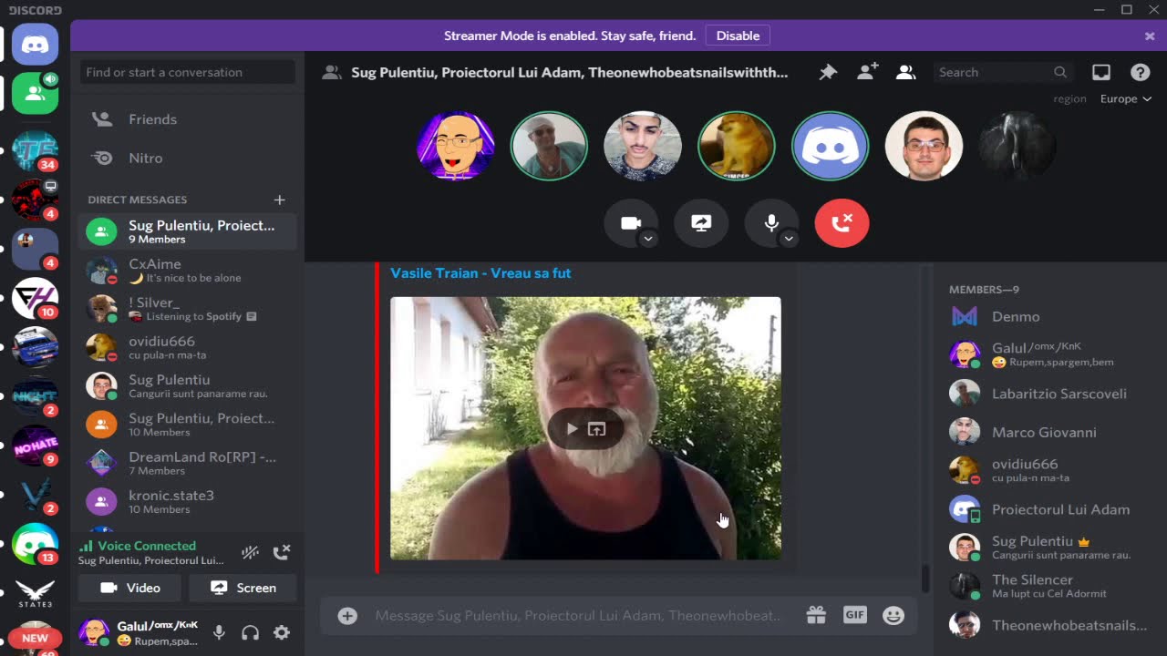Open STATE3 server icon
The width and height of the screenshot is (1167, 656).
tap(36, 593)
